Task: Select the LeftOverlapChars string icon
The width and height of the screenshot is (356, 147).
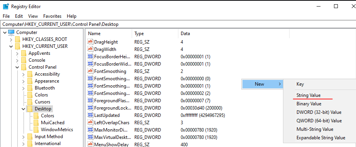Action: (x=90, y=123)
